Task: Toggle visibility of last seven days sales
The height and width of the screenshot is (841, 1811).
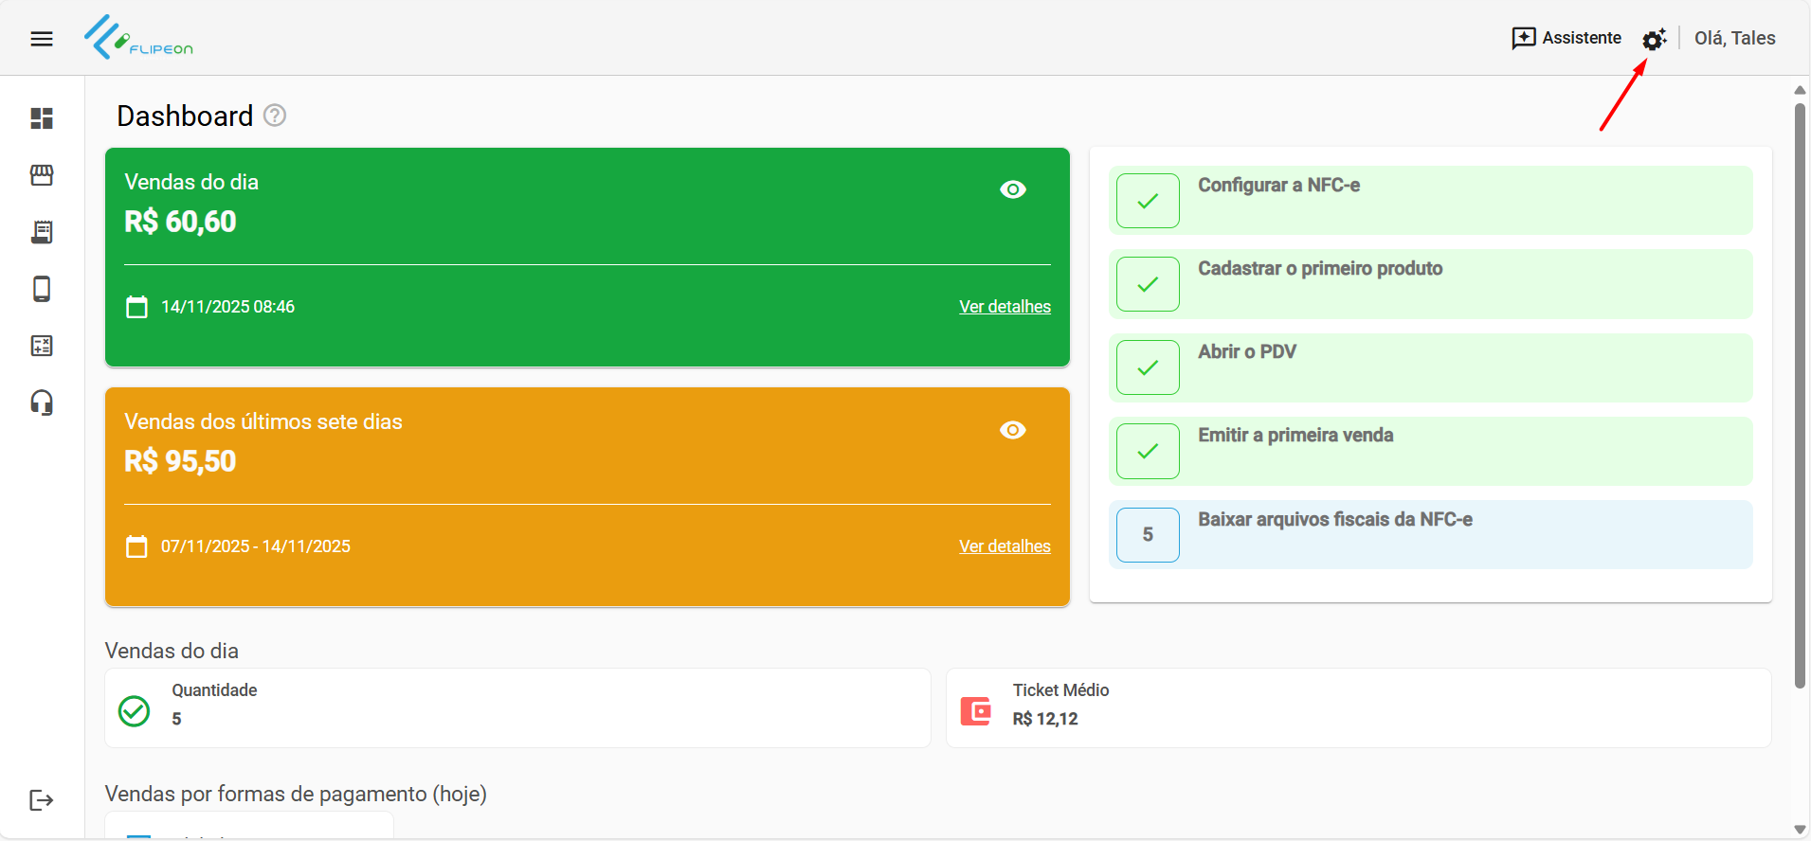Action: click(x=1013, y=430)
